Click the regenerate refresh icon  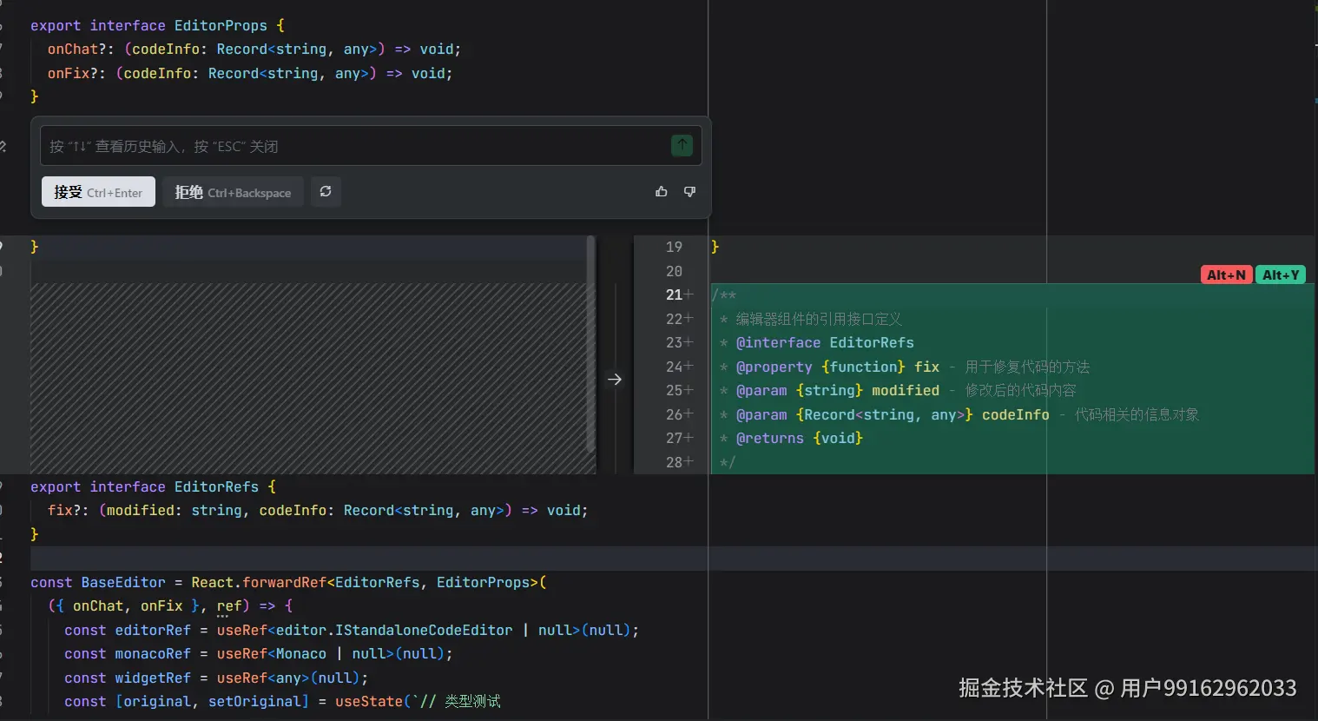(326, 192)
